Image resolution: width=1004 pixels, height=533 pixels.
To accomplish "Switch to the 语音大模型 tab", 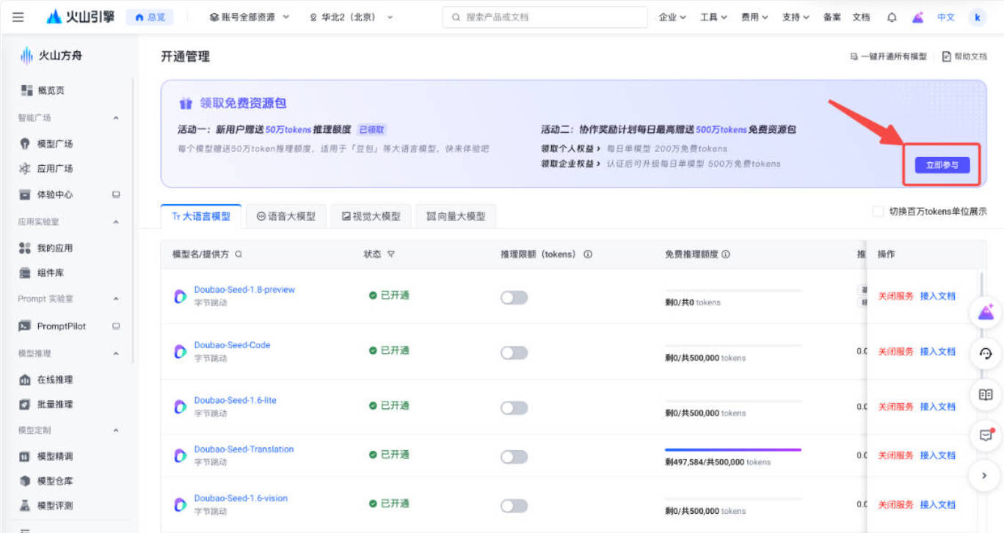I will [286, 217].
